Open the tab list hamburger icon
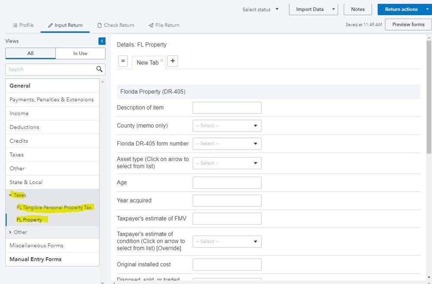432x284 pixels. point(123,61)
